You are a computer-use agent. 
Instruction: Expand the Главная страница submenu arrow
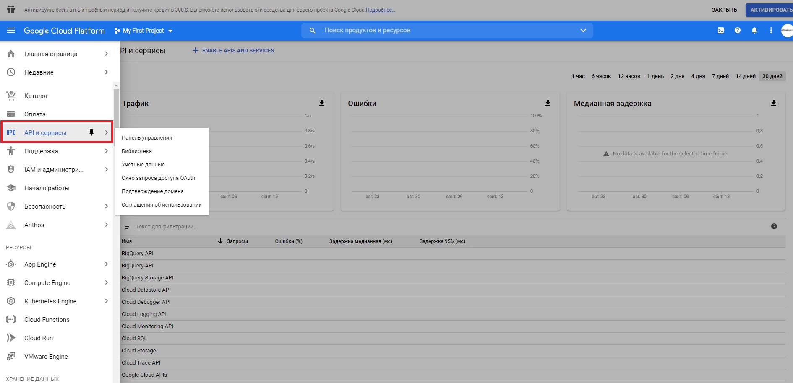[x=107, y=54]
